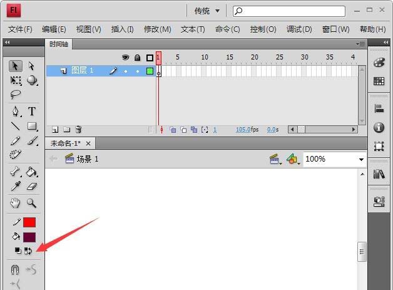Select the Line tool
Screen dimensions: 393x290
16,126
